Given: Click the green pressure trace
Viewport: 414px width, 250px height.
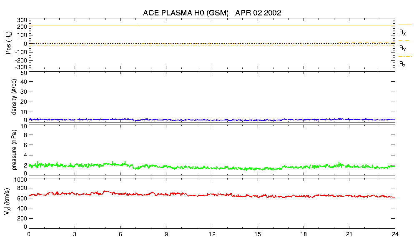Looking at the screenshot, I should tap(208, 167).
